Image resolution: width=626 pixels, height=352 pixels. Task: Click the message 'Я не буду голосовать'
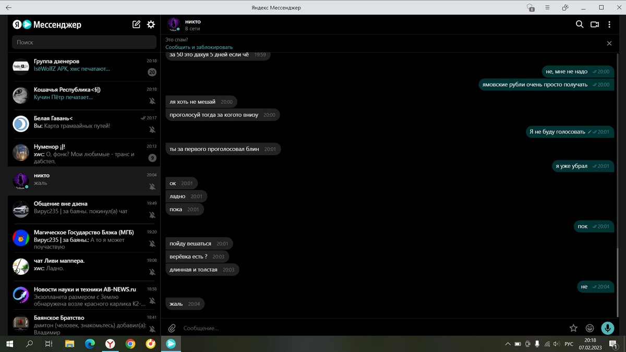click(x=569, y=132)
